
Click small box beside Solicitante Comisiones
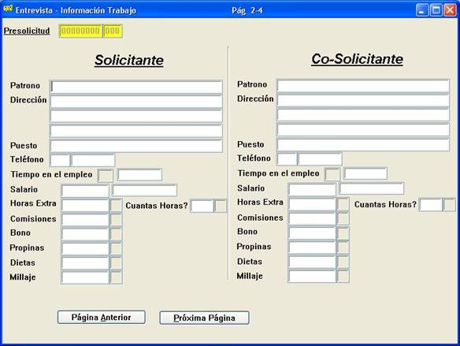[x=116, y=219]
